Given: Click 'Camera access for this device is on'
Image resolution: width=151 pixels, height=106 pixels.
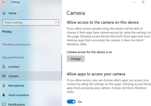Looking at the screenshot, I should (89, 52).
